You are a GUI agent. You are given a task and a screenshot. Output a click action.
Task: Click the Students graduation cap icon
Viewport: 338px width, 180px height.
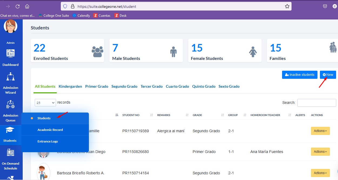click(x=11, y=130)
